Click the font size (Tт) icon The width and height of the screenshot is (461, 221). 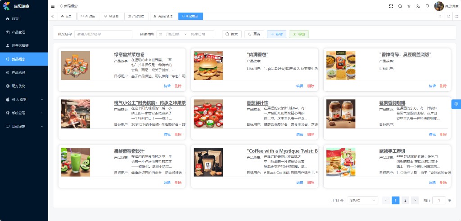[x=409, y=6]
